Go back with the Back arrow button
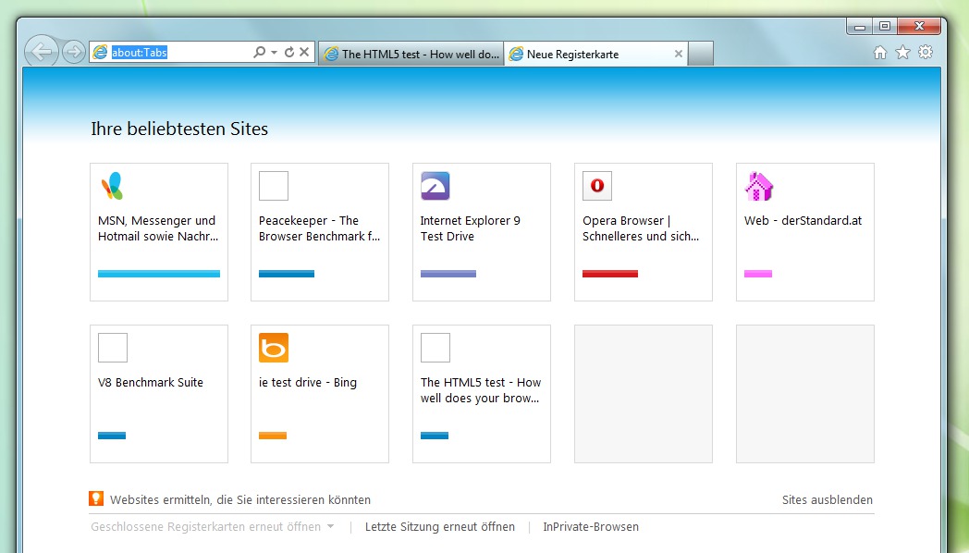 [x=42, y=51]
